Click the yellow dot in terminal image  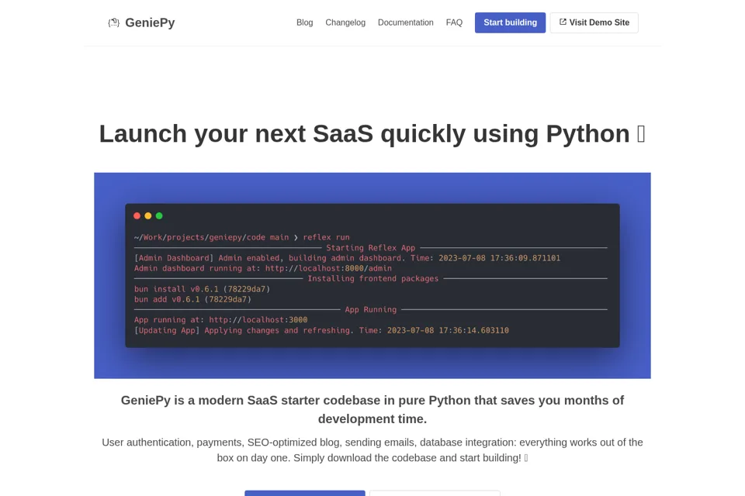click(147, 216)
